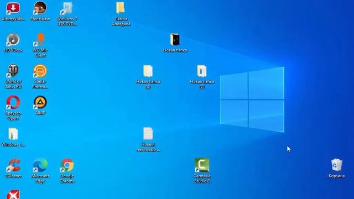Click the 'Camtasia Studio 8' label text
The image size is (354, 199).
coord(202,178)
